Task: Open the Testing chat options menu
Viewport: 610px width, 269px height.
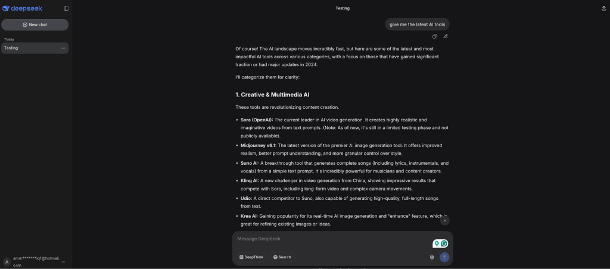Action: [63, 48]
